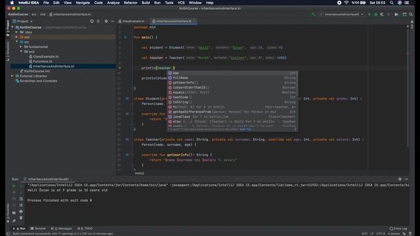This screenshot has height=236, width=420.
Task: Collapse the src folder
Action: [16, 42]
